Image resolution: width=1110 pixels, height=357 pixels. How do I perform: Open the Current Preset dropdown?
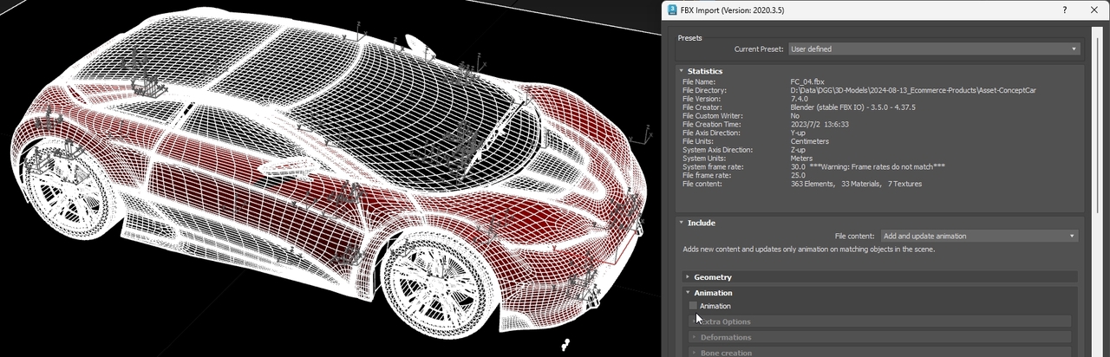click(x=934, y=49)
